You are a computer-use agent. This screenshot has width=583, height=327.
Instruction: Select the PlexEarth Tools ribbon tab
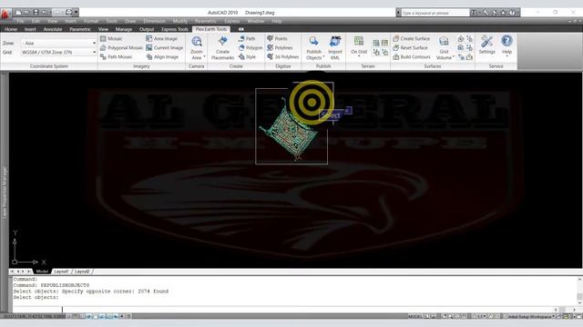pos(210,29)
